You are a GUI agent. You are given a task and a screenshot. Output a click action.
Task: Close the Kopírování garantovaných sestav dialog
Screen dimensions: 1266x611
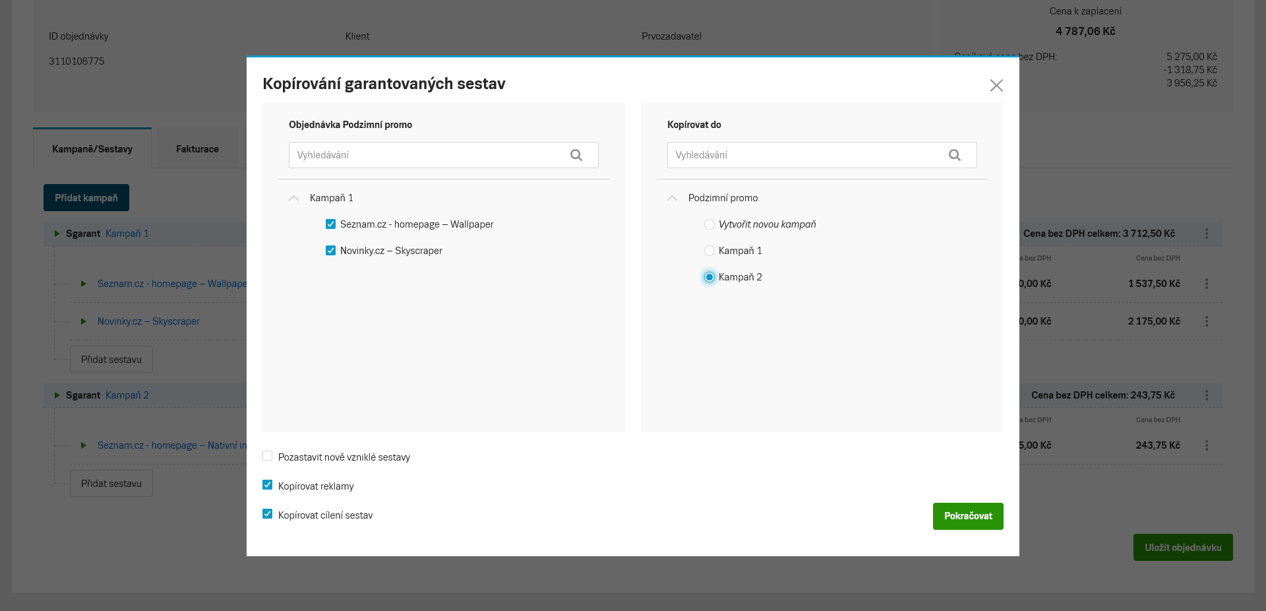(x=996, y=86)
